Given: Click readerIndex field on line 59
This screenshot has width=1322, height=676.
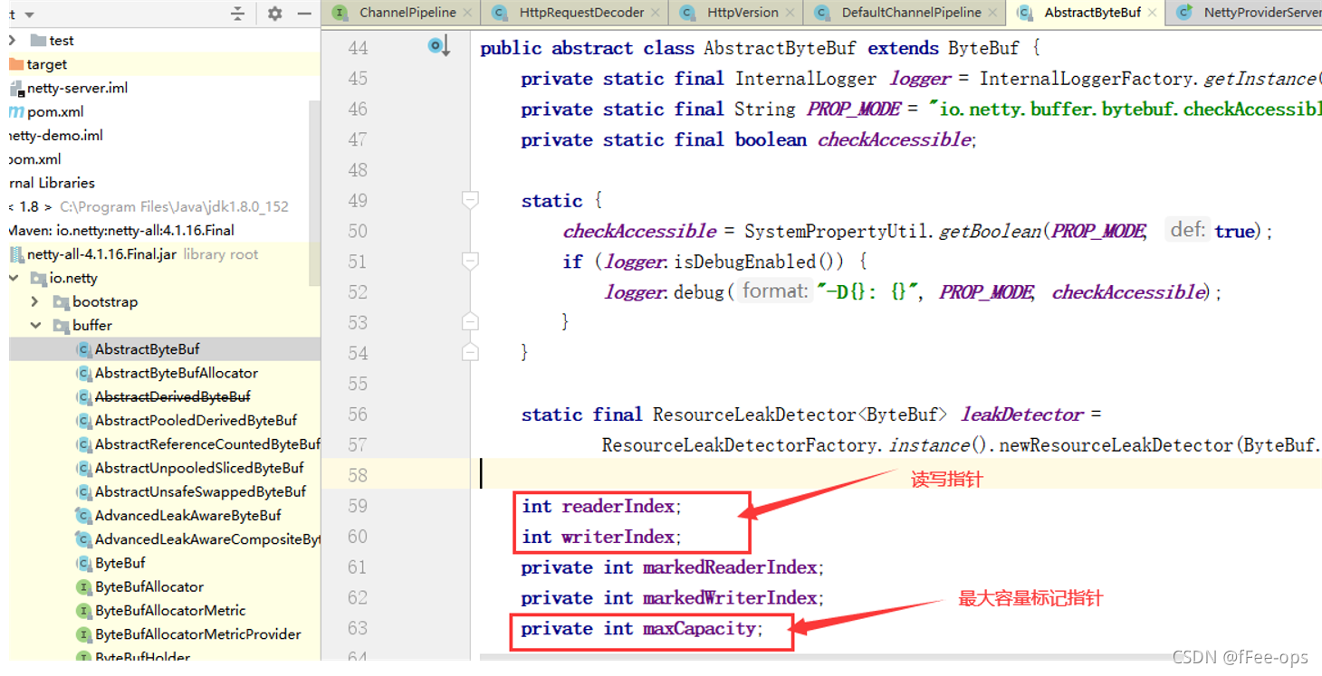Looking at the screenshot, I should (618, 506).
